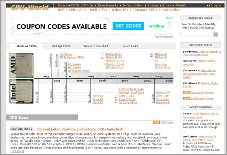This screenshot has width=227, height=155.
Task: Switch to the Vintage CPUs tab
Action: tap(61, 46)
